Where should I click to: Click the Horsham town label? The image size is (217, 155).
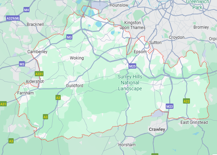click(127, 145)
